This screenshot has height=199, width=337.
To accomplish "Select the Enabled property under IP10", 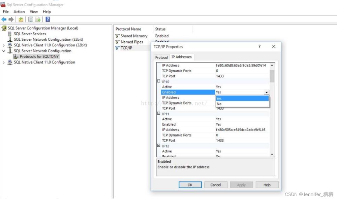I will pyautogui.click(x=188, y=92).
